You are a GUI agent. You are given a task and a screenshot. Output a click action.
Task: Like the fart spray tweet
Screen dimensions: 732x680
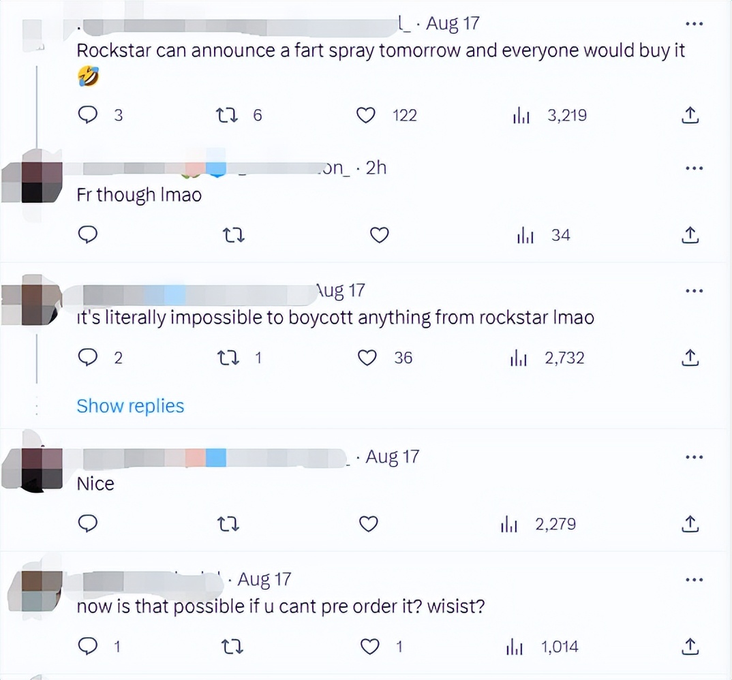click(x=367, y=115)
